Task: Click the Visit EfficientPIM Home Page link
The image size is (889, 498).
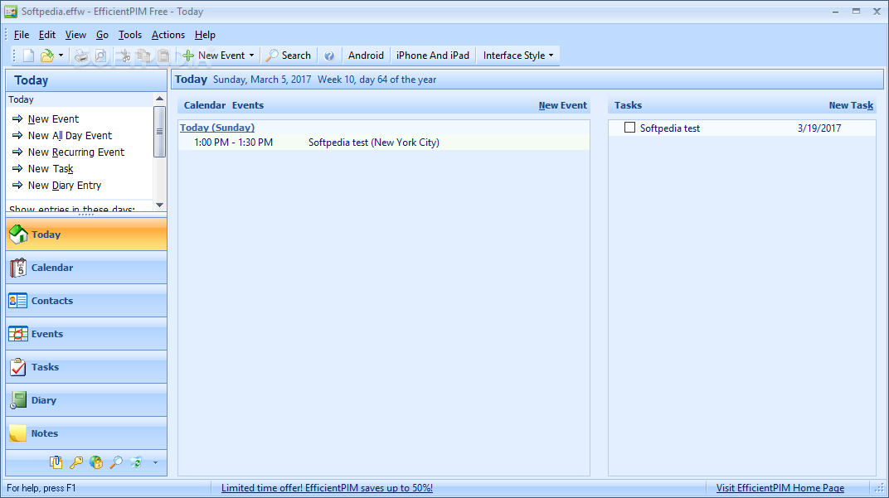Action: point(780,488)
